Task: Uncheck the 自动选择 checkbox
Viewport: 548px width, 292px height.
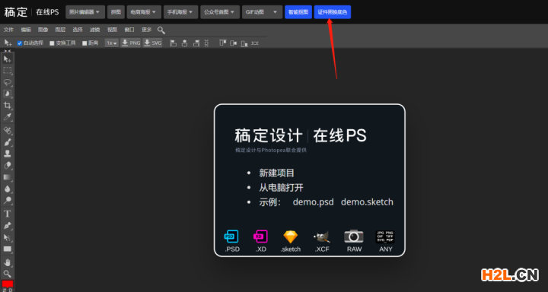Action: (20, 43)
